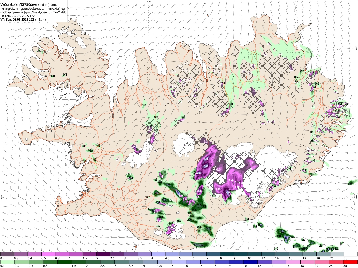Image resolution: width=358 pixels, height=268 pixels.
Task: Click the header line starting "rigning/skúrir"
Action: (32, 9)
